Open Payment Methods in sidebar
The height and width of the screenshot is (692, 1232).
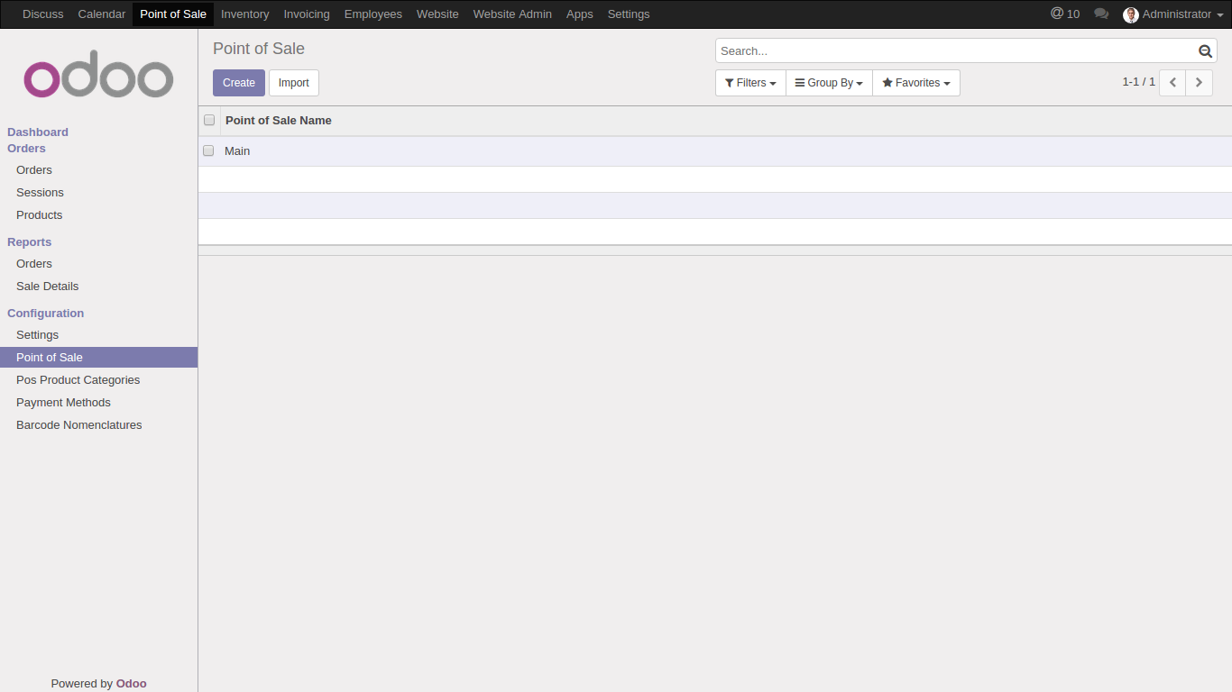(x=63, y=403)
